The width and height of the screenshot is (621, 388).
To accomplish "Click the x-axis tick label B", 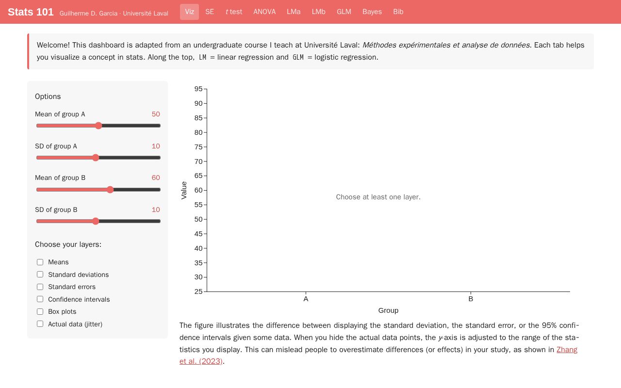I will click(x=471, y=299).
